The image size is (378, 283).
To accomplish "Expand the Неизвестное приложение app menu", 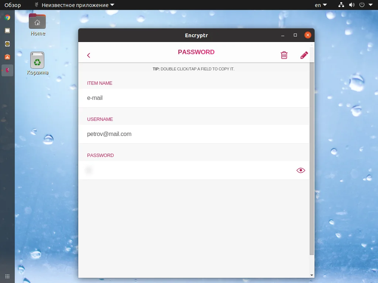I will (75, 5).
